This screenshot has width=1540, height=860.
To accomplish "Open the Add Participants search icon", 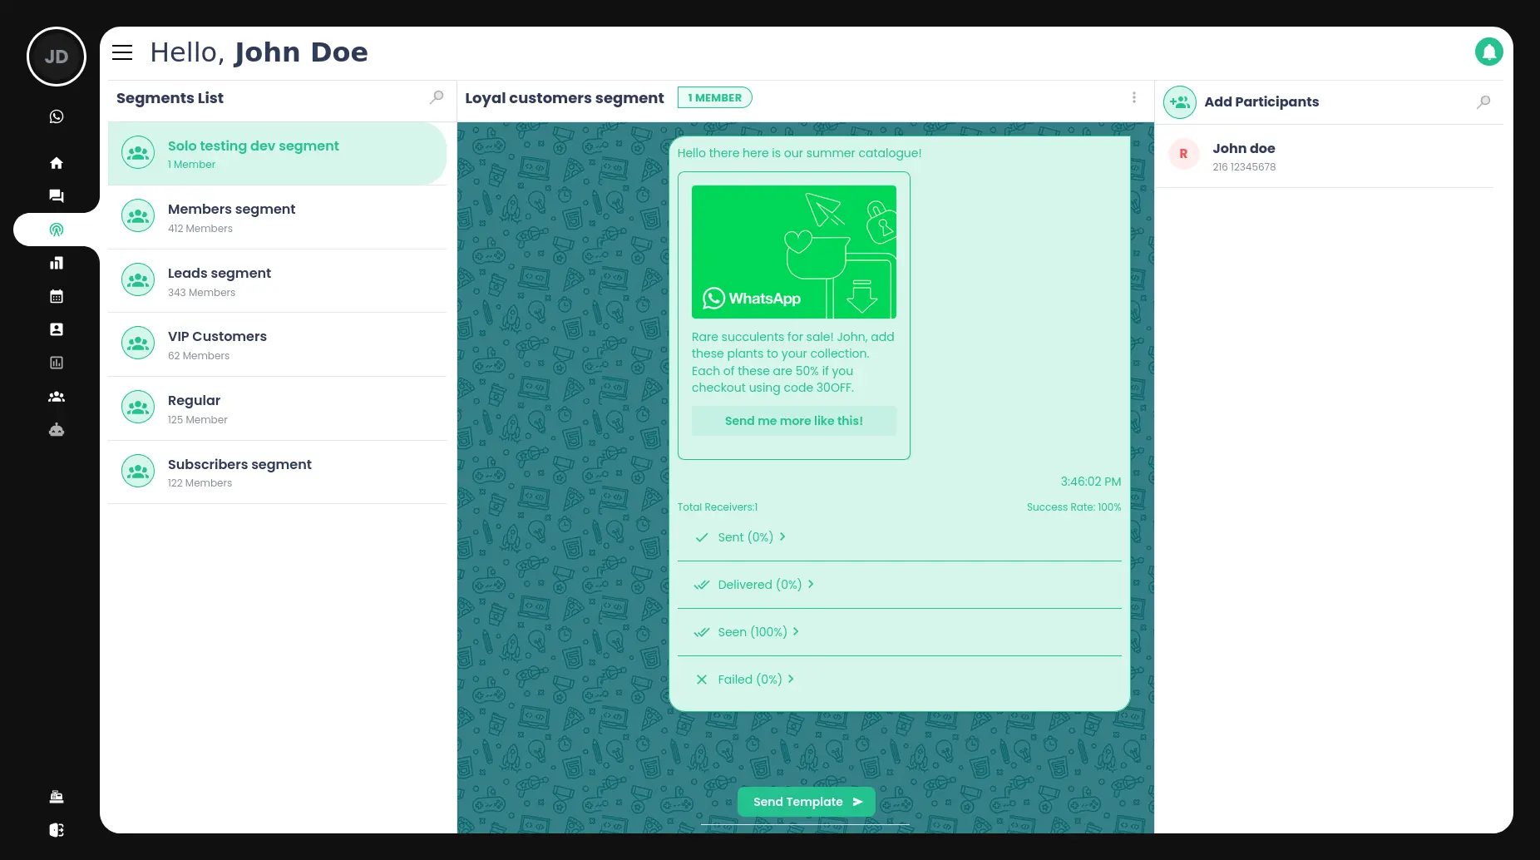I will click(x=1483, y=102).
